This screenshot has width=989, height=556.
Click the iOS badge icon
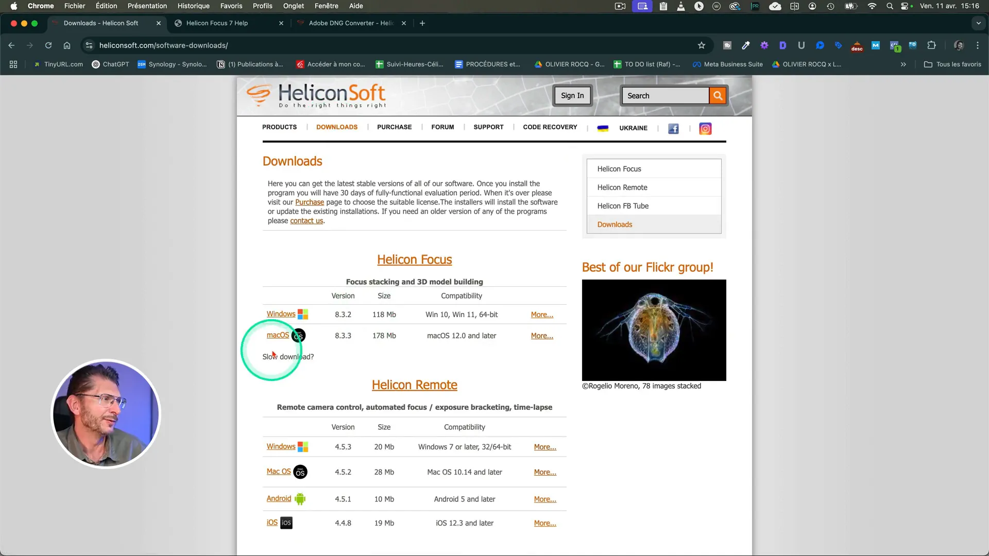(286, 523)
